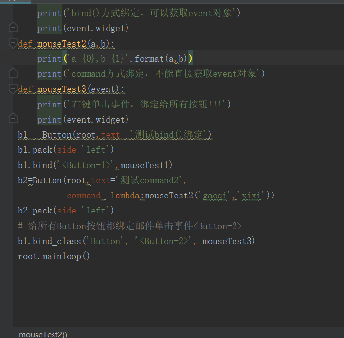Image resolution: width=344 pixels, height=338 pixels.
Task: Click fold end marker beside command方式绑定 print line
Action: (13, 73)
